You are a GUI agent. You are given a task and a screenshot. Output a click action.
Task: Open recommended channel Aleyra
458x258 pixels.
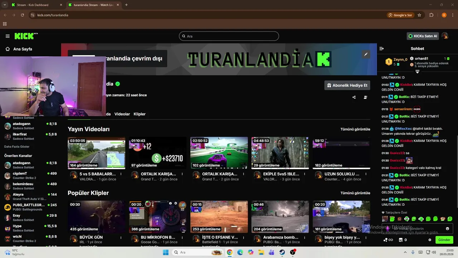click(x=30, y=196)
